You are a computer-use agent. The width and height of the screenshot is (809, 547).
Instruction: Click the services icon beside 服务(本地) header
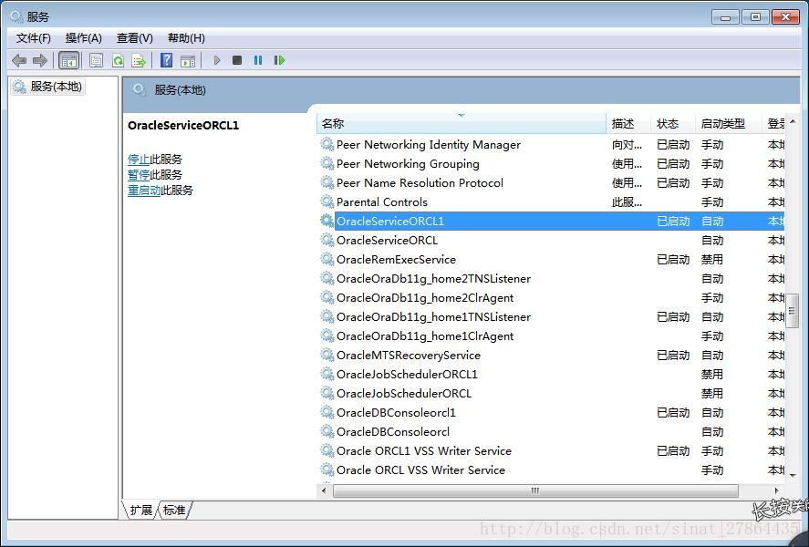140,90
